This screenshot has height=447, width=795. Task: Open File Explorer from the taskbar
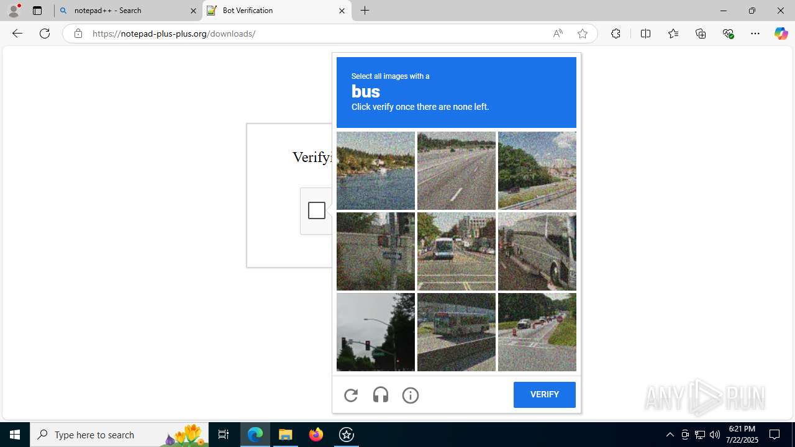click(286, 435)
